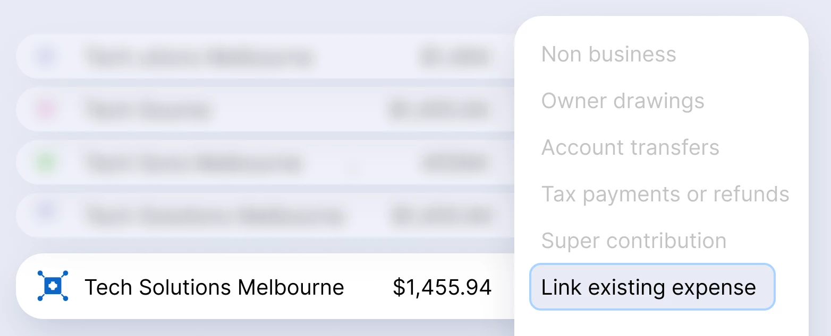This screenshot has width=831, height=336.
Task: Select the topmost blurred transaction name
Action: (x=198, y=56)
